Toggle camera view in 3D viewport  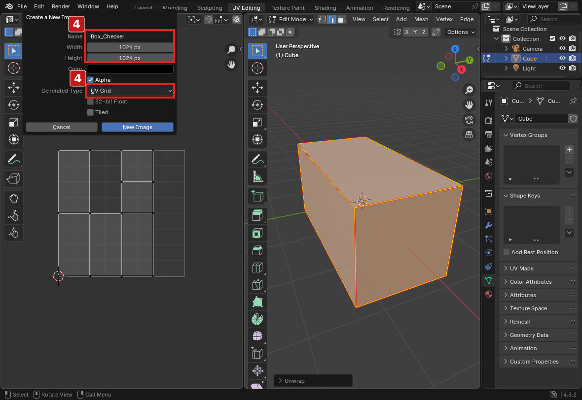tap(469, 120)
